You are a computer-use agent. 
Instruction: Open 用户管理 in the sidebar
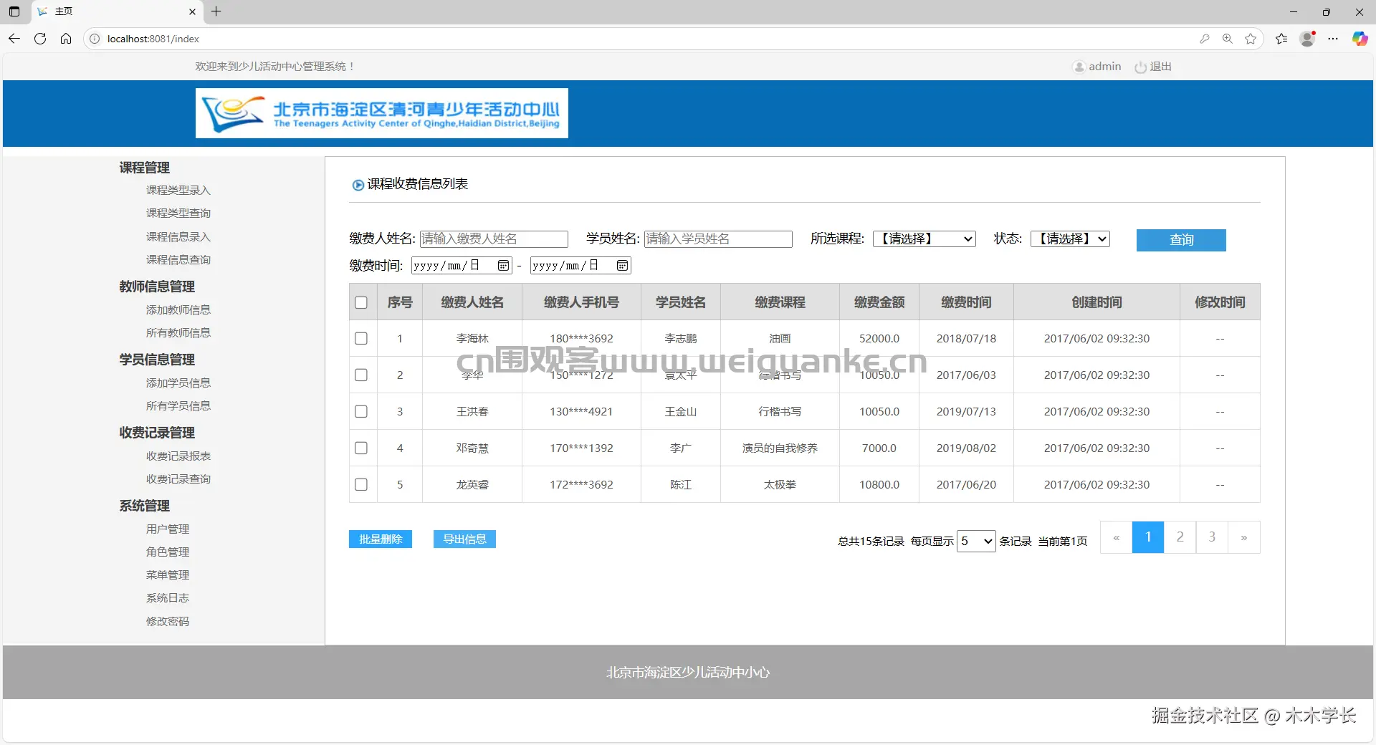coord(168,529)
